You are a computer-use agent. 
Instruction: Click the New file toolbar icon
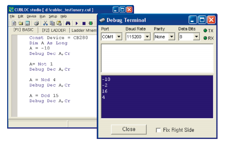tap(13, 23)
